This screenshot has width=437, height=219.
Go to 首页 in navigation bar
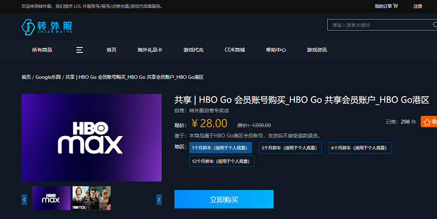[x=111, y=50]
